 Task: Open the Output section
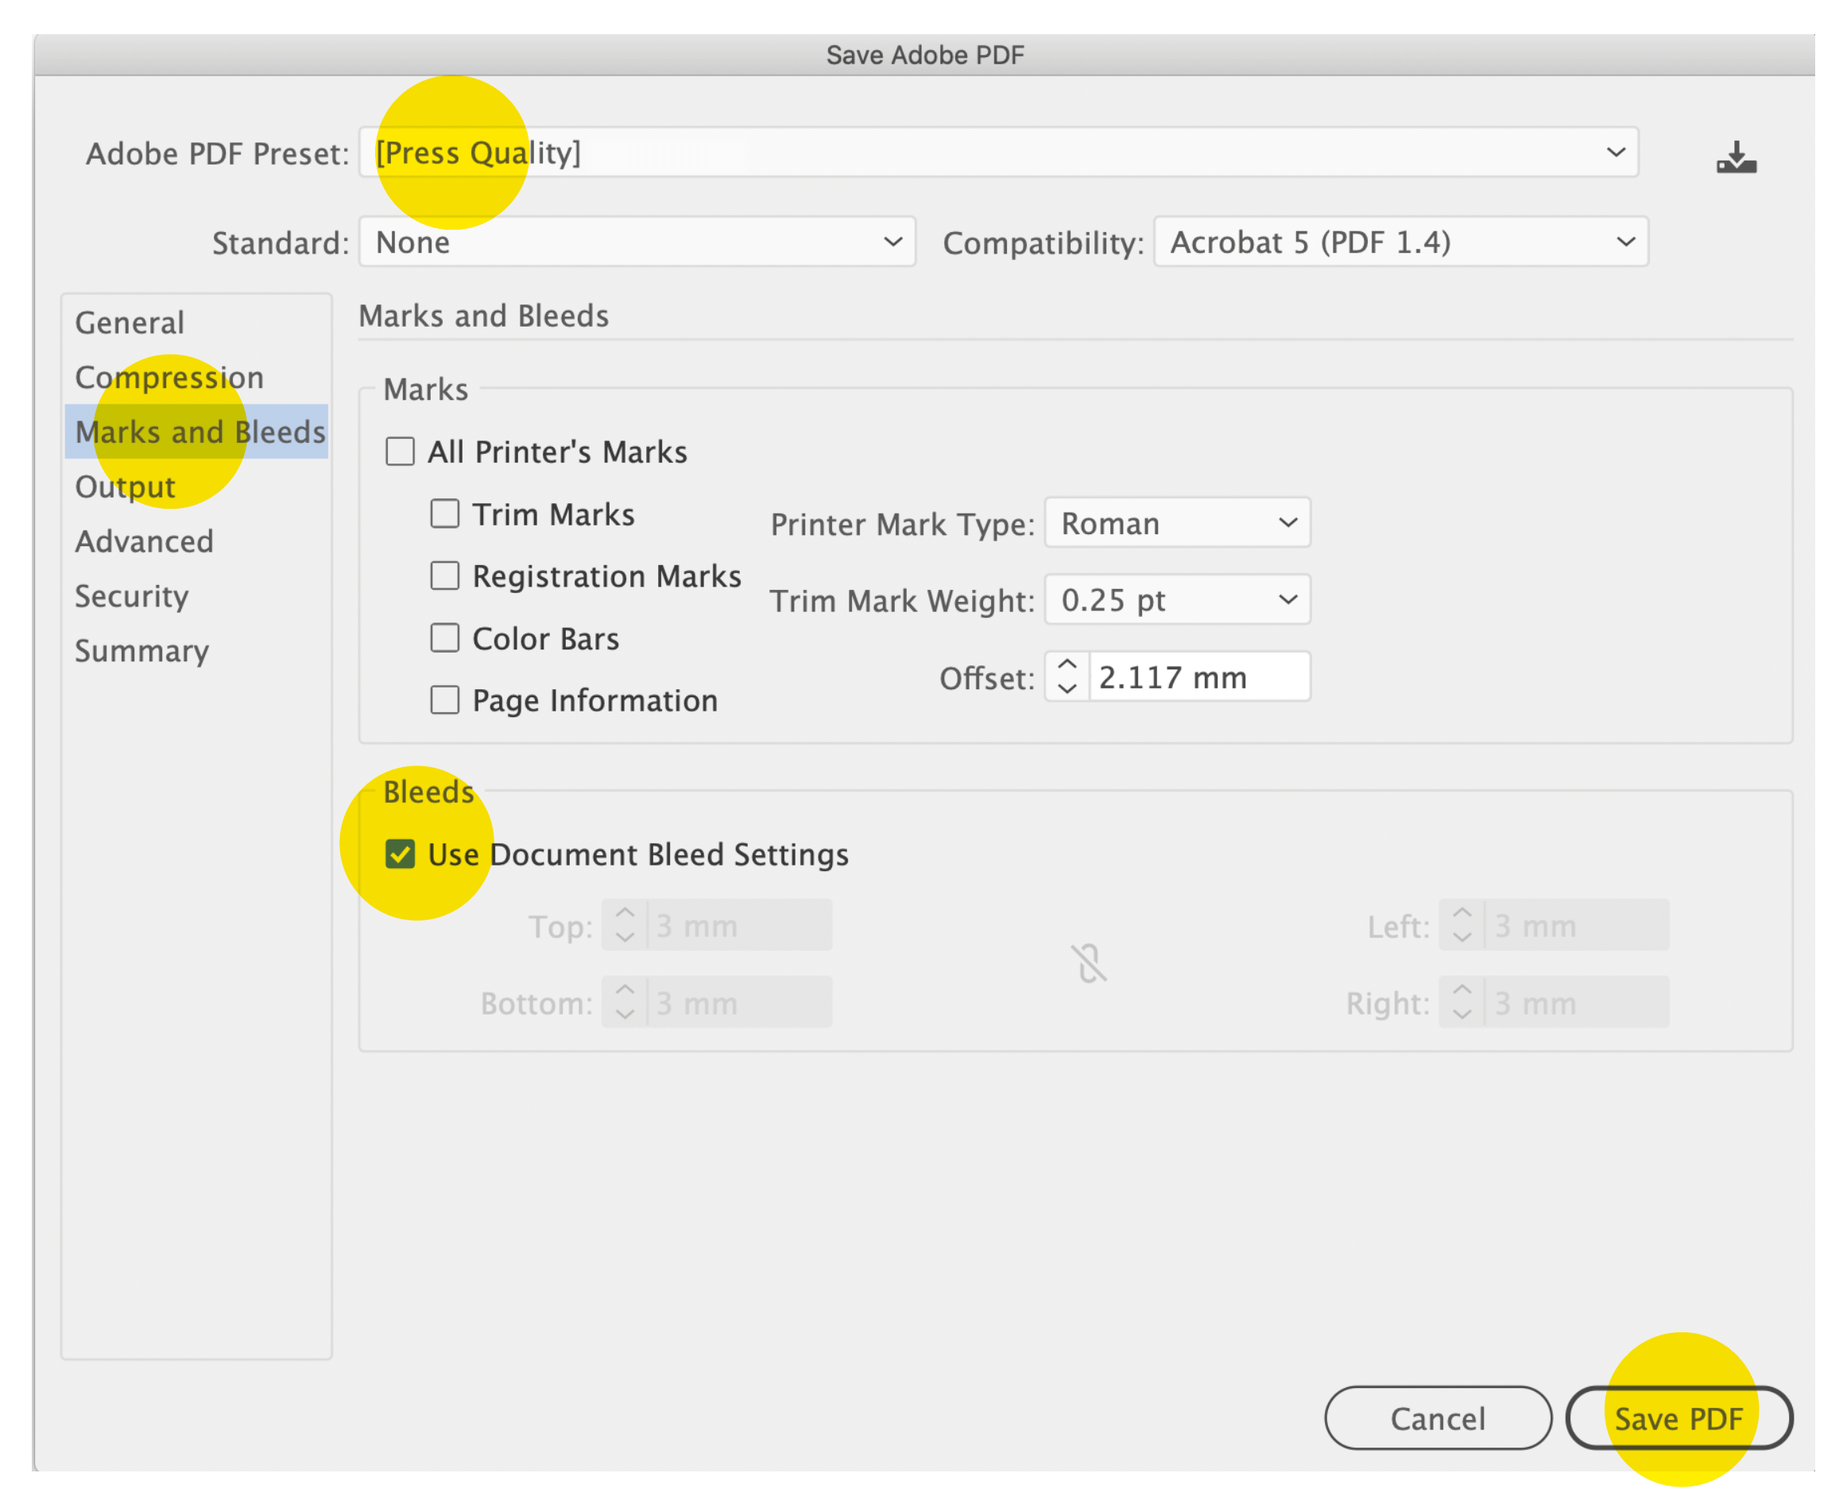pos(126,487)
